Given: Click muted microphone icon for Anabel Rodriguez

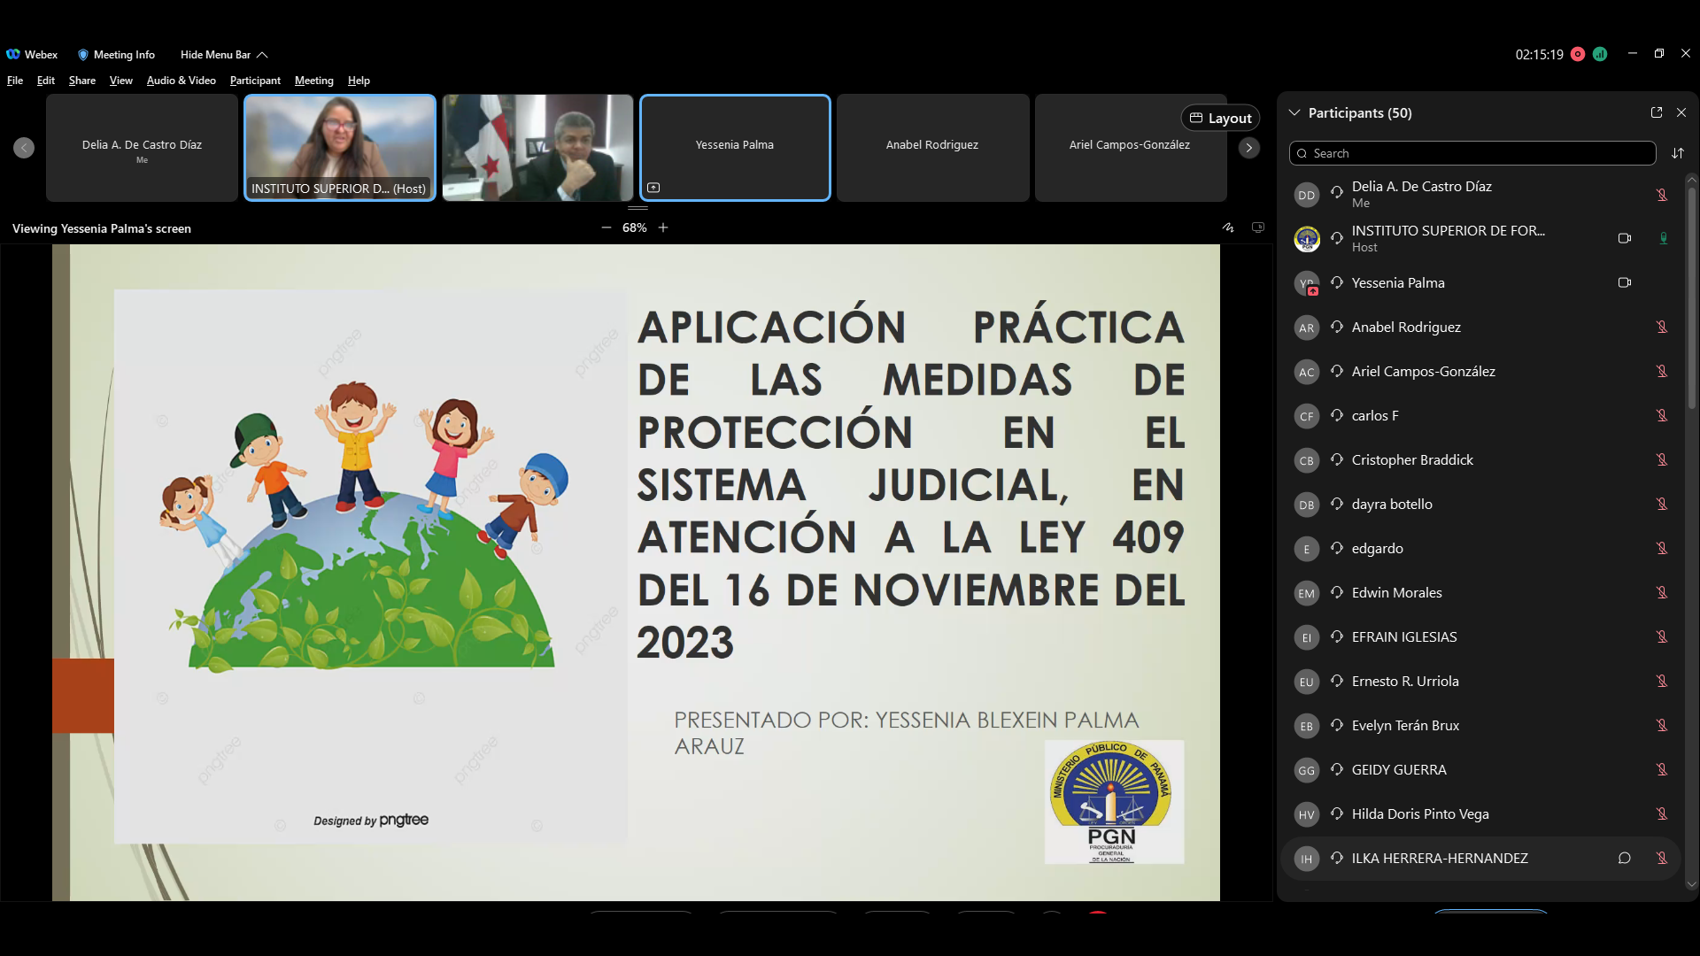Looking at the screenshot, I should tap(1662, 327).
